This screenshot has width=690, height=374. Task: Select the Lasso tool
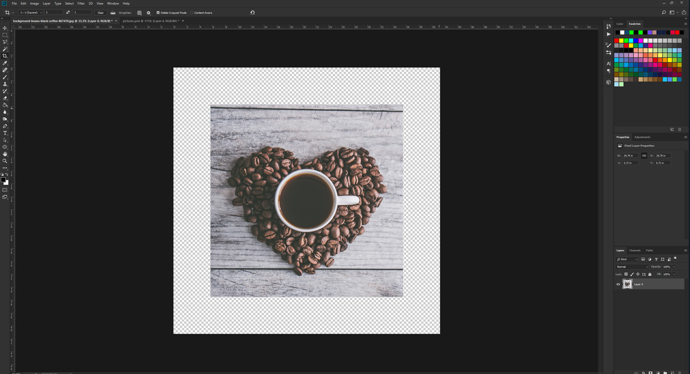[x=5, y=42]
